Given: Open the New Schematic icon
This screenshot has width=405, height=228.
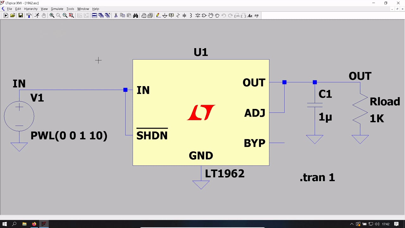Looking at the screenshot, I should click(6, 16).
